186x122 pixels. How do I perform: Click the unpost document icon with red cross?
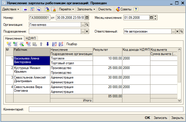(x=53, y=9)
